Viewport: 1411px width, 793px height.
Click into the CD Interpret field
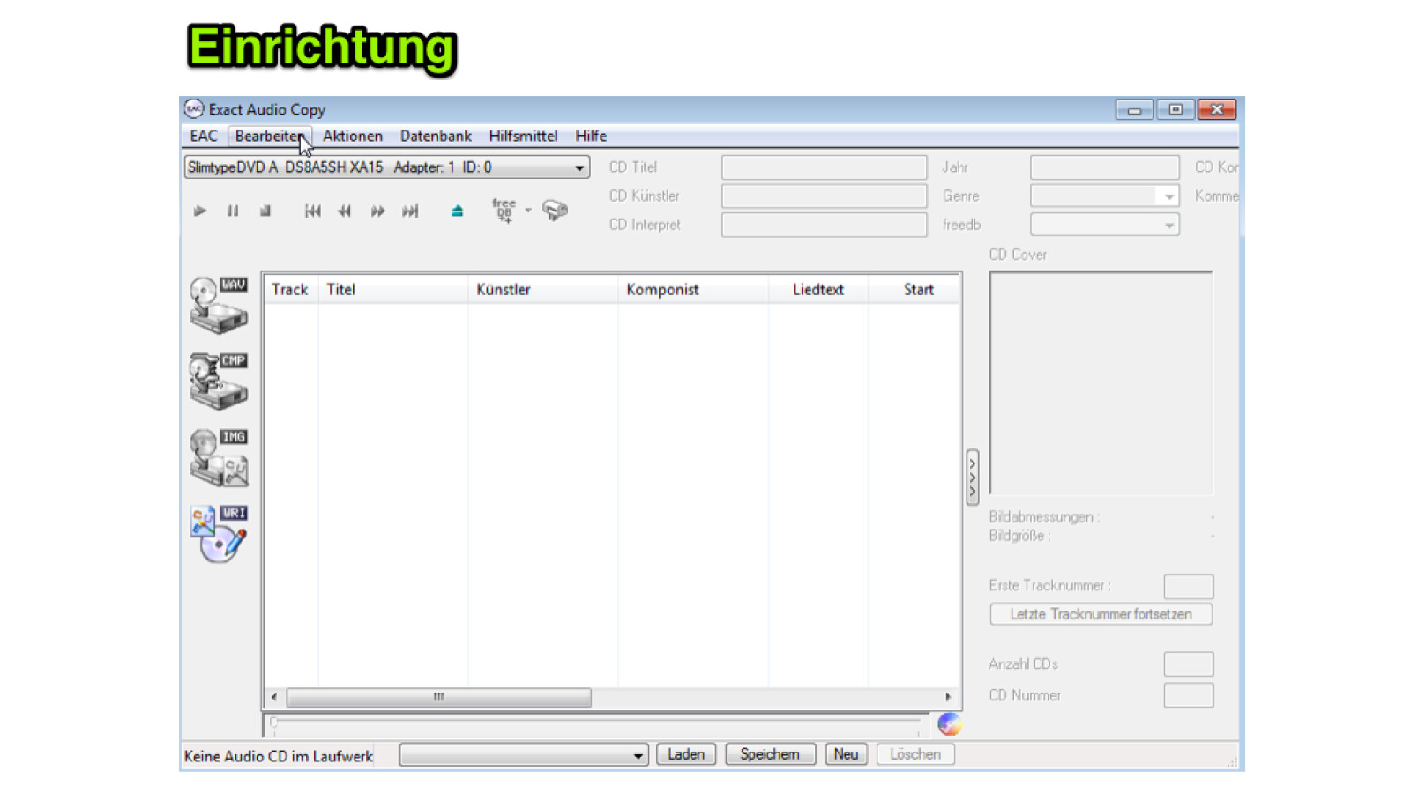click(824, 225)
